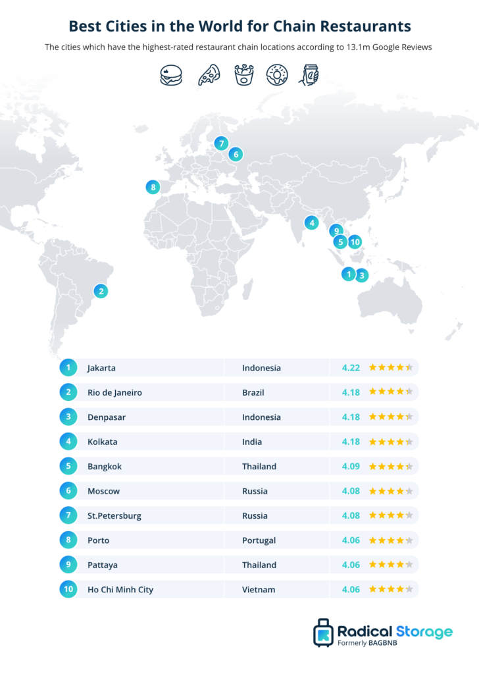This screenshot has height=674, width=479.
Task: Click map marker 7 for St.Petersburg
Action: coord(221,143)
